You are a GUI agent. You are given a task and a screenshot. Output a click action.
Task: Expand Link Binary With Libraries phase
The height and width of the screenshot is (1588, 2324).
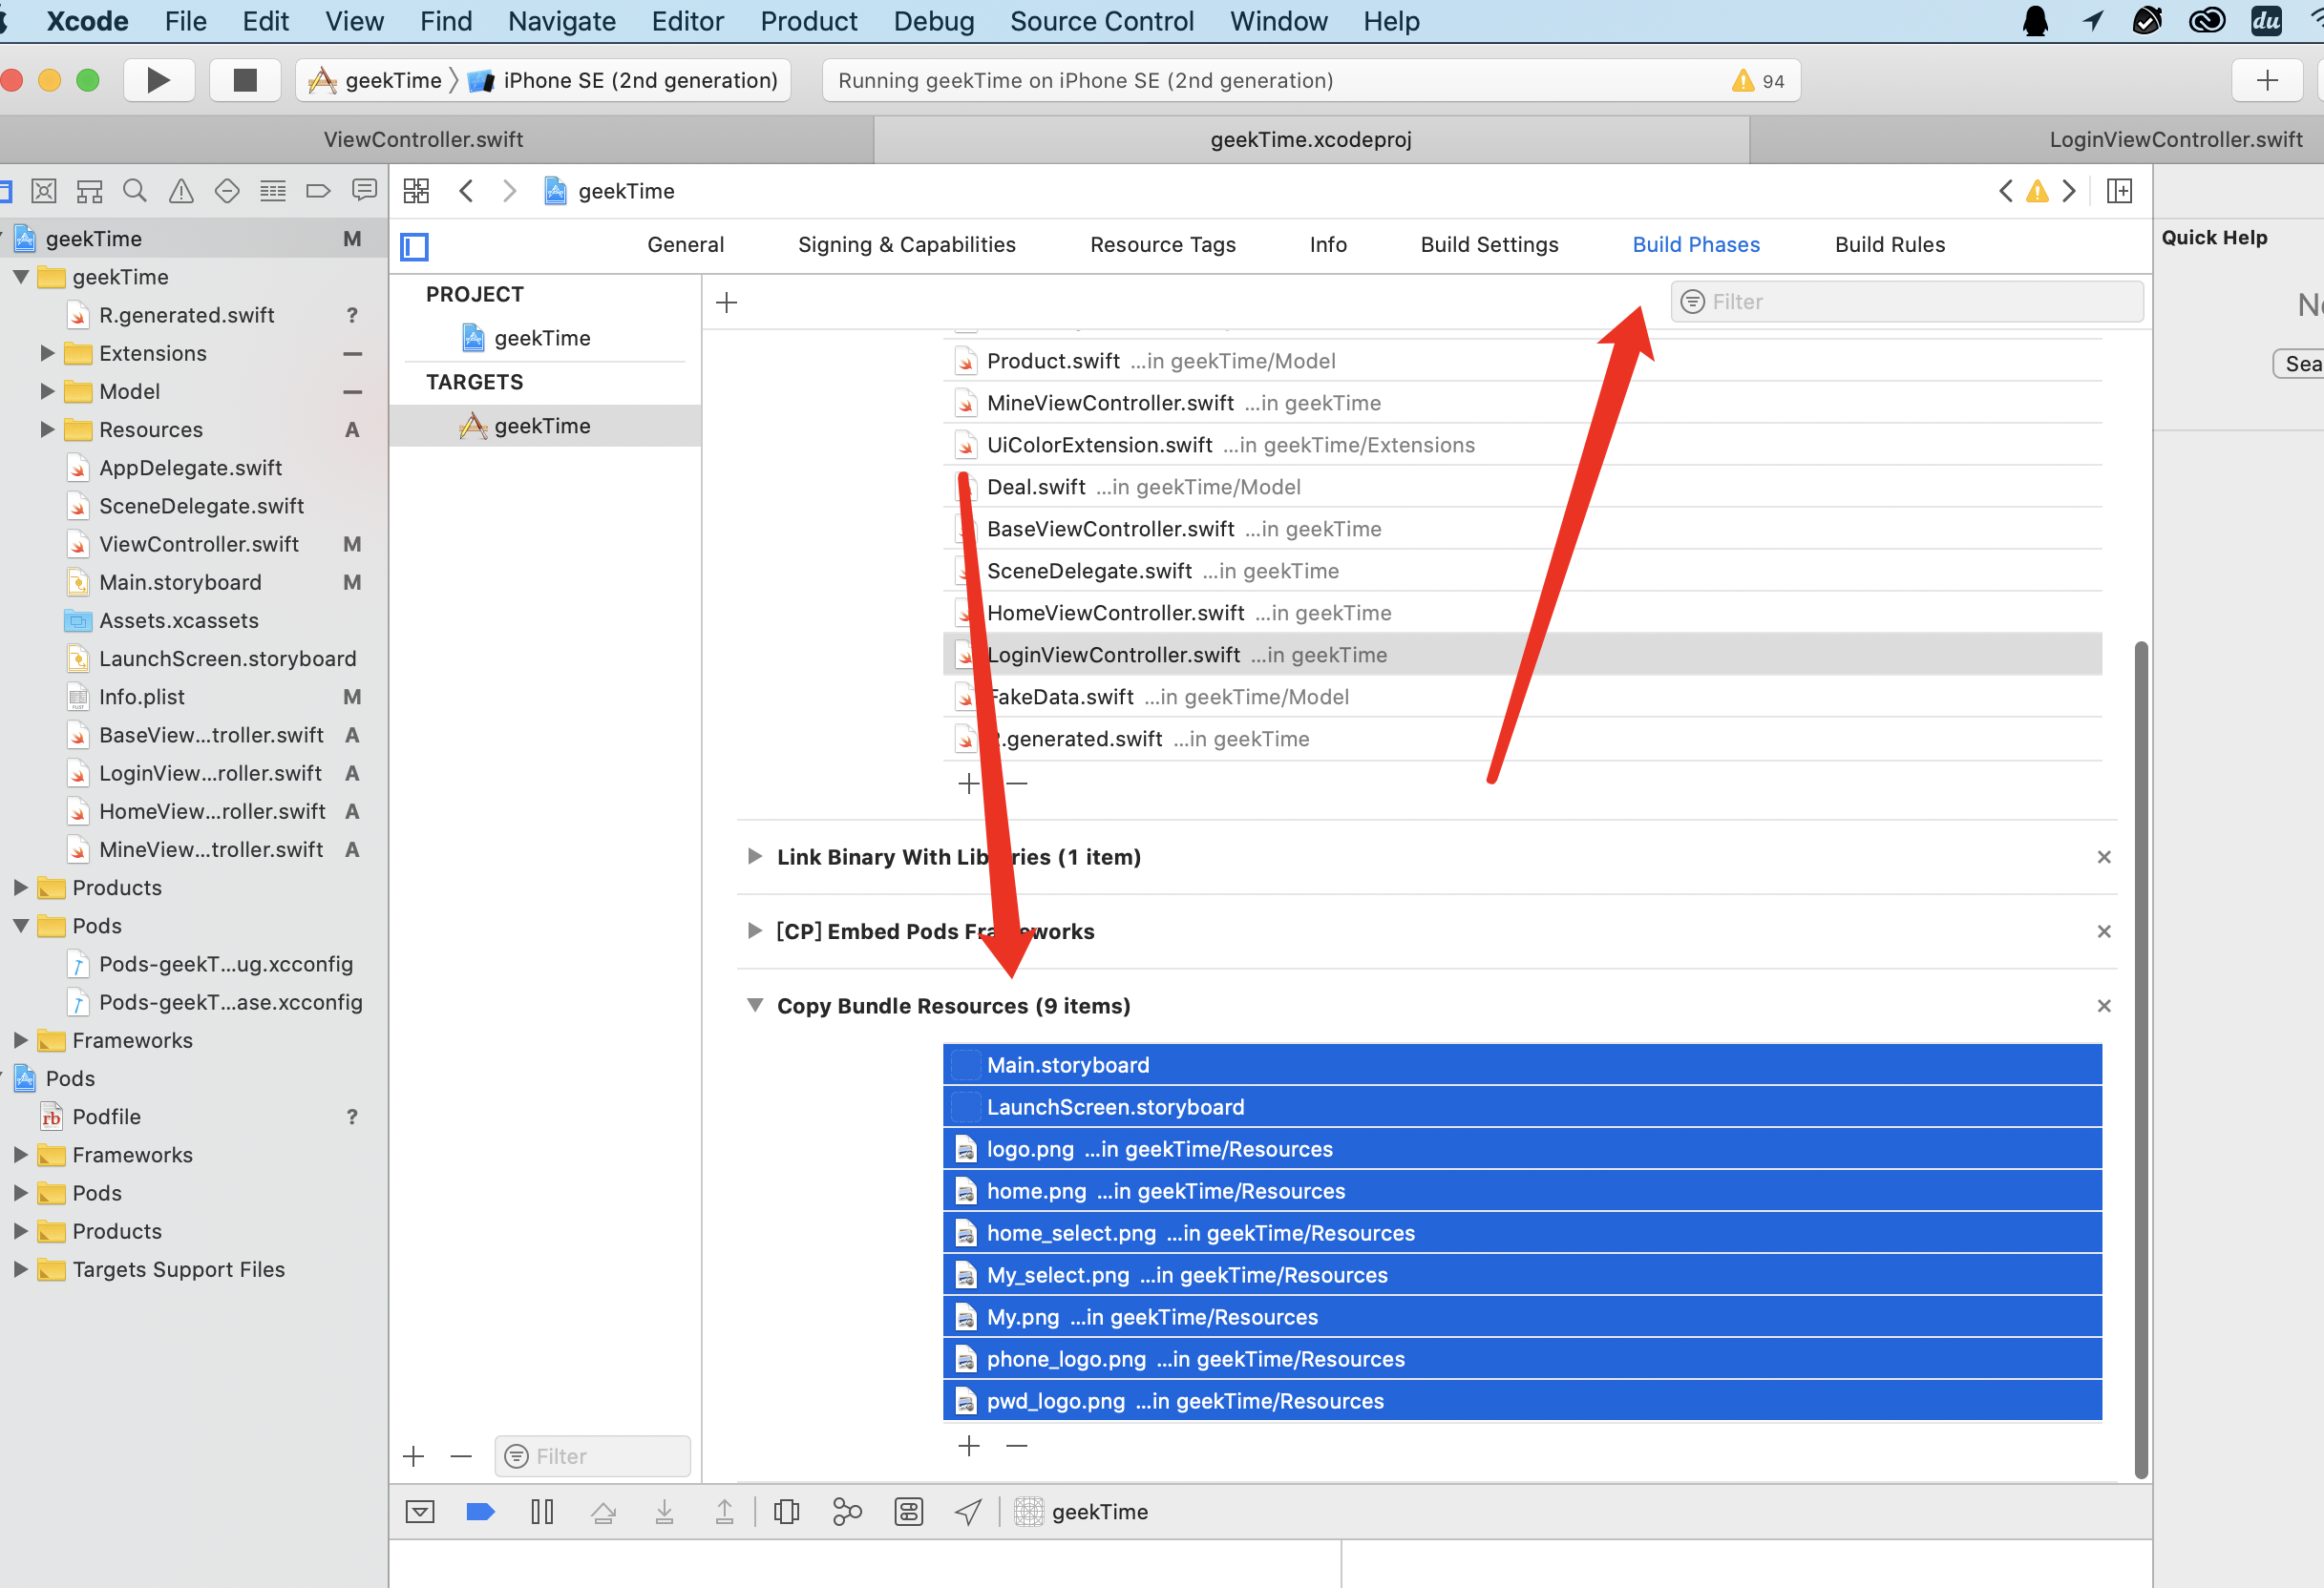[x=755, y=856]
